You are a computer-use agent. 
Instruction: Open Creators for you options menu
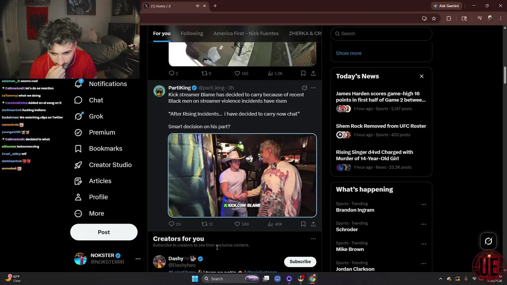tap(313, 239)
